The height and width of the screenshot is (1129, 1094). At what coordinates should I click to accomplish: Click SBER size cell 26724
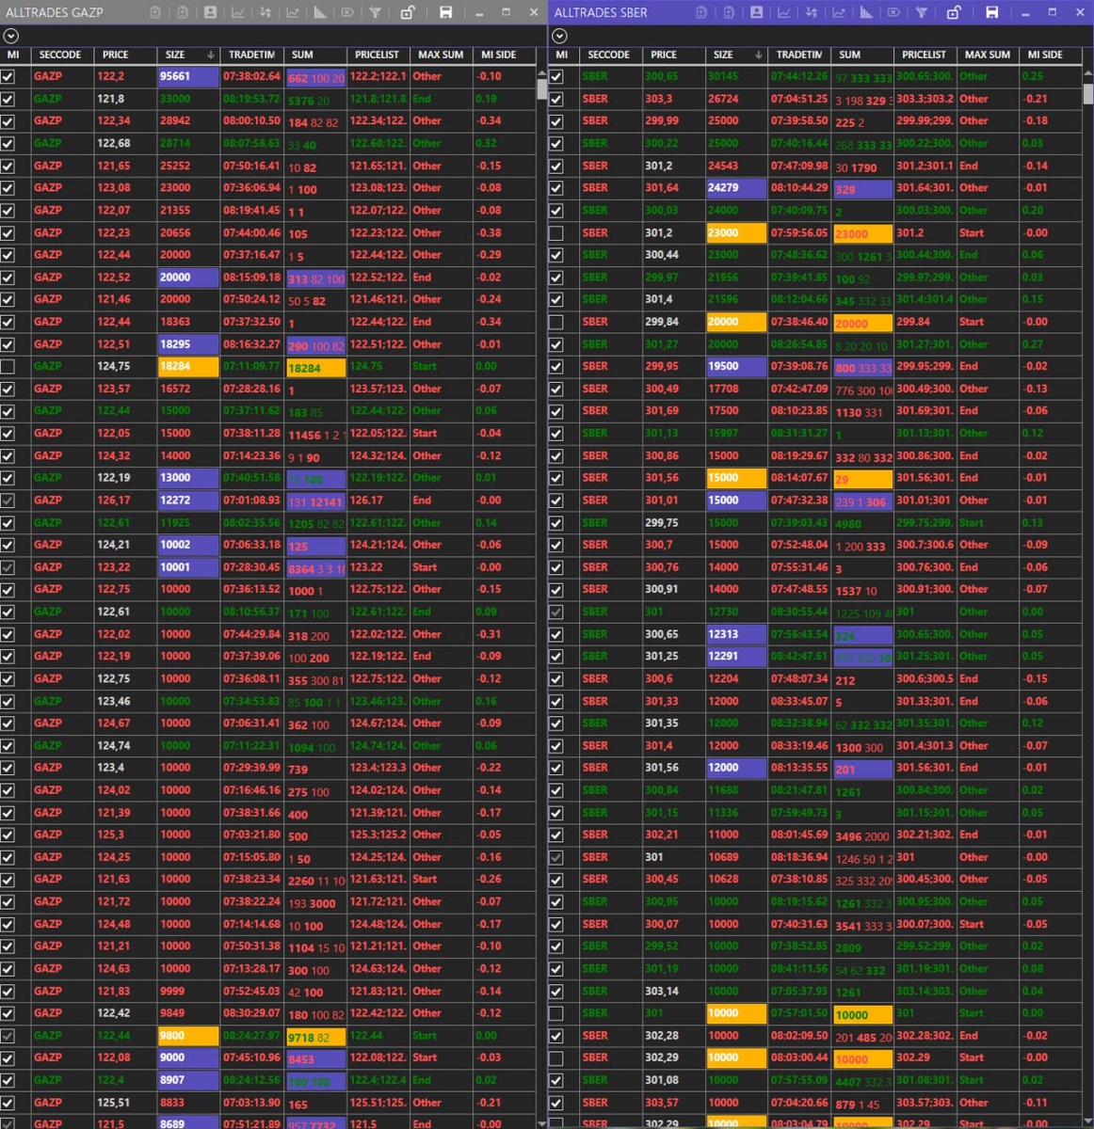pos(736,99)
